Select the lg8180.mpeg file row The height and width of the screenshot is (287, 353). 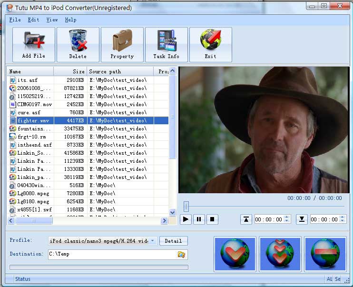pos(88,202)
